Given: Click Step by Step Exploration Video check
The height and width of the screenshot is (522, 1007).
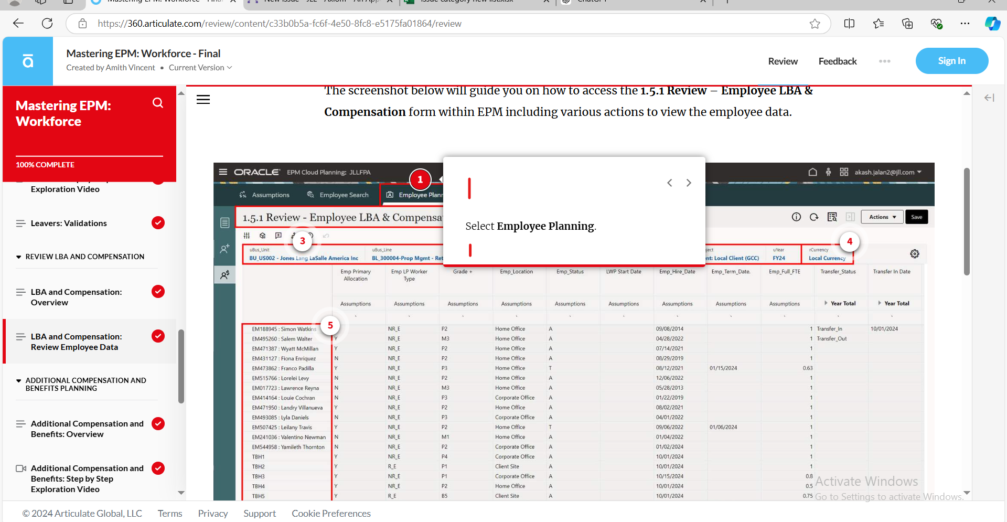Looking at the screenshot, I should click(158, 468).
